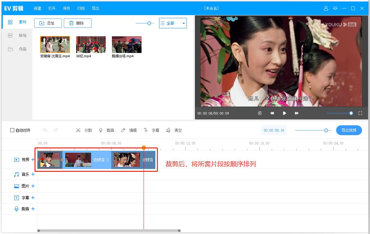
Task: Click the replay icon in the player
Action: 260,113
